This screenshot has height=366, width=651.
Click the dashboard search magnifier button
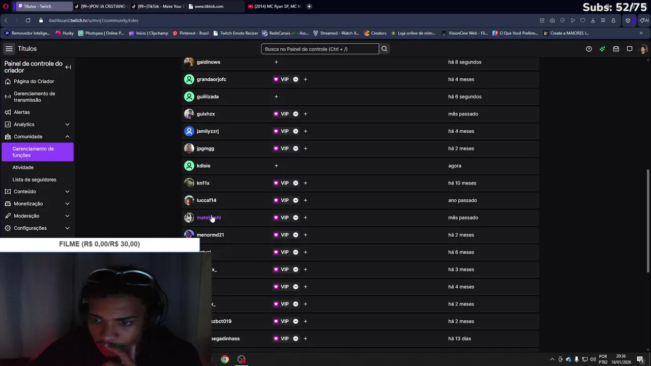[x=384, y=49]
